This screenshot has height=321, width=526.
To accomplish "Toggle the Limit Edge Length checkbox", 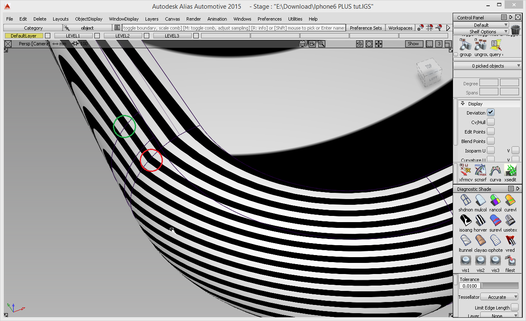I will click(514, 307).
